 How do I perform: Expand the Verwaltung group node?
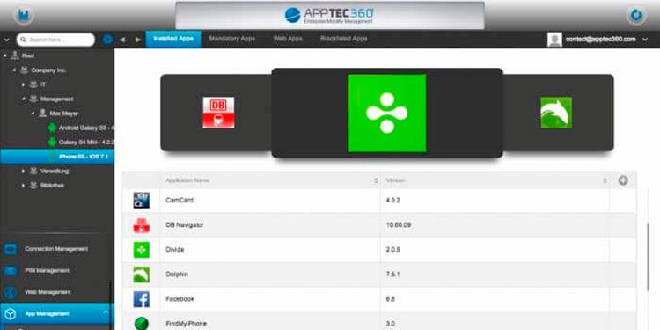24,171
